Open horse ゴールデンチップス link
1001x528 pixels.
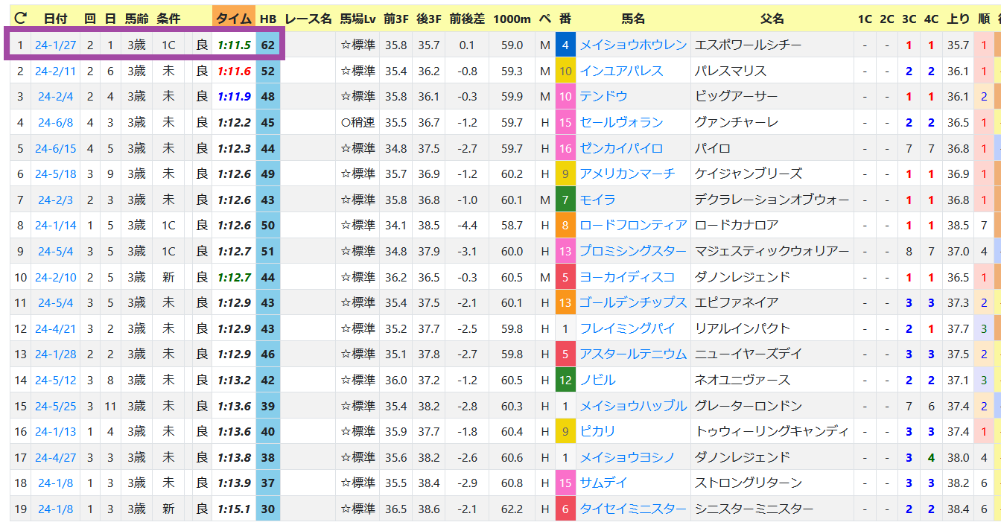pos(633,303)
